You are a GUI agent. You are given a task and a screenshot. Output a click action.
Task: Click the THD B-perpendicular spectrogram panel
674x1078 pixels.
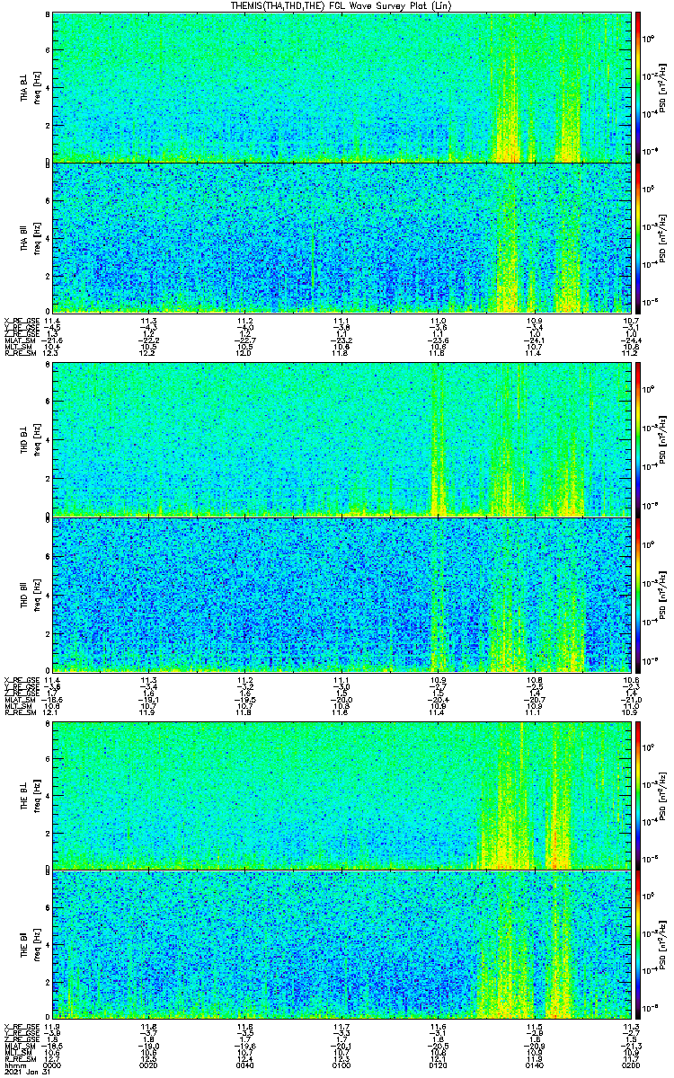coord(343,440)
